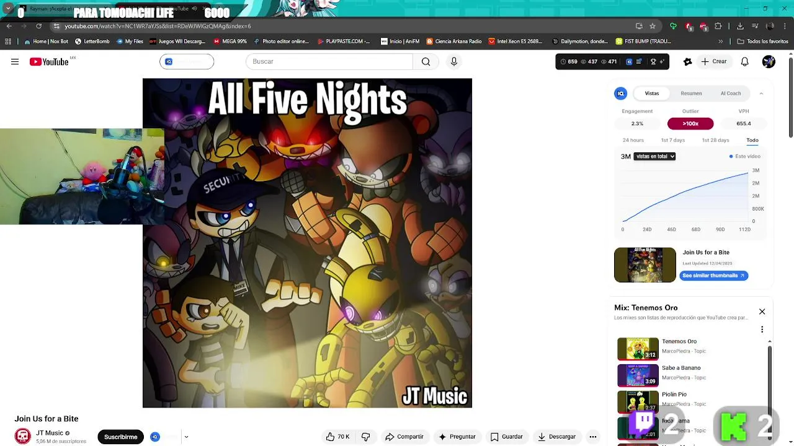Expand the dropdown arrow beside Suscribirme
Viewport: 794px width, 446px height.
(186, 437)
